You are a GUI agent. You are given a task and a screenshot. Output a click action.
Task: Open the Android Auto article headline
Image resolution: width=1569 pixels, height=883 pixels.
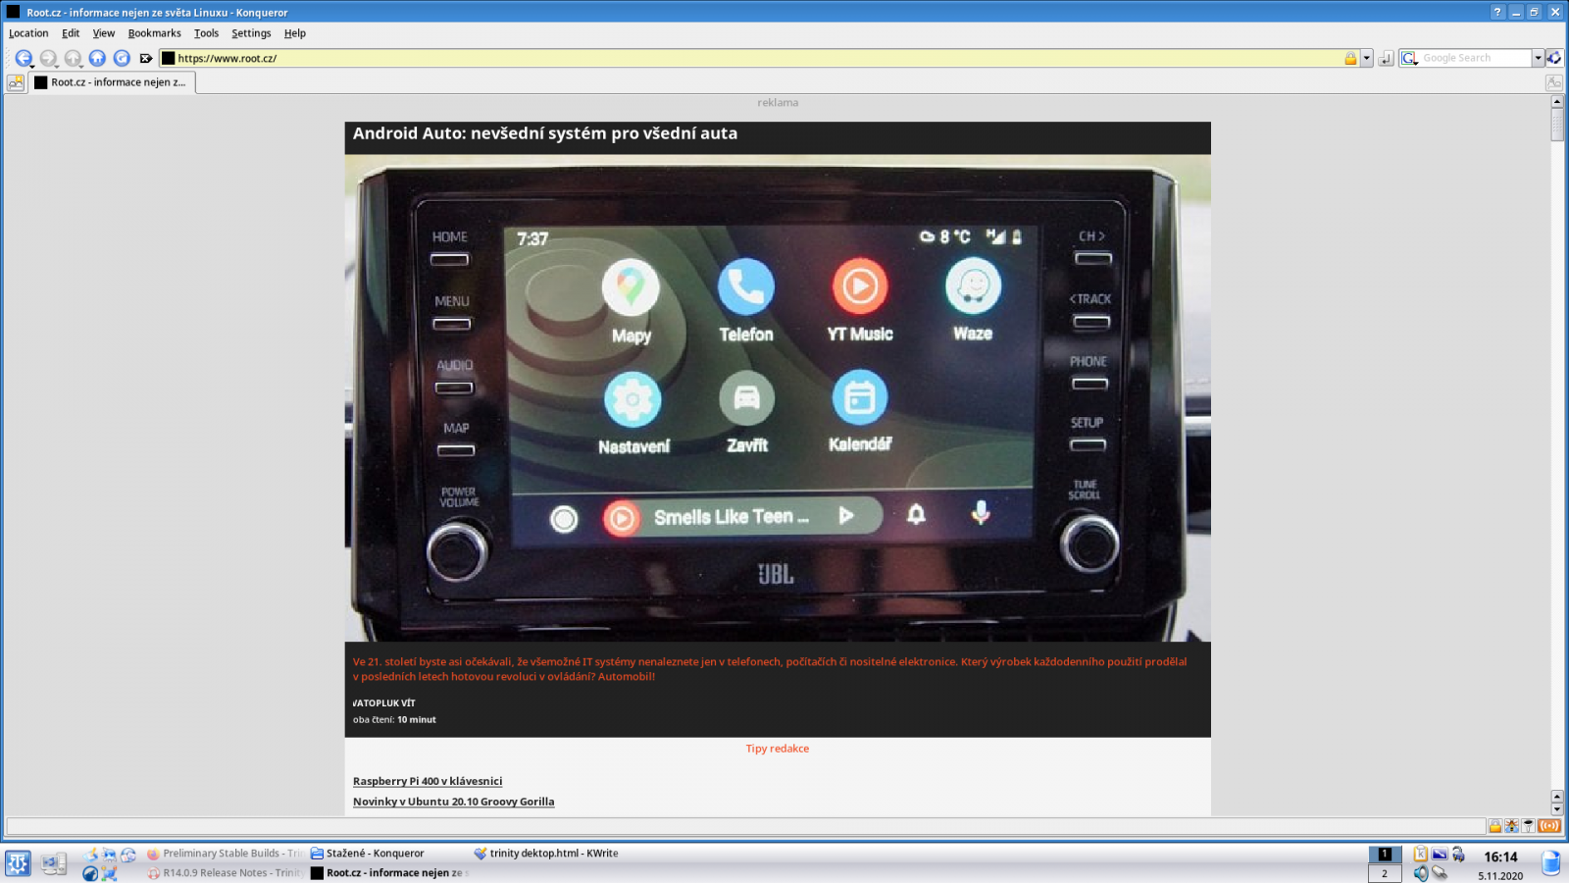545,133
